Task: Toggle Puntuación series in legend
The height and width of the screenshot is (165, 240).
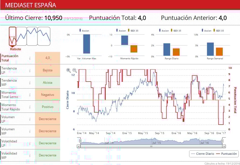Action: (x=226, y=154)
